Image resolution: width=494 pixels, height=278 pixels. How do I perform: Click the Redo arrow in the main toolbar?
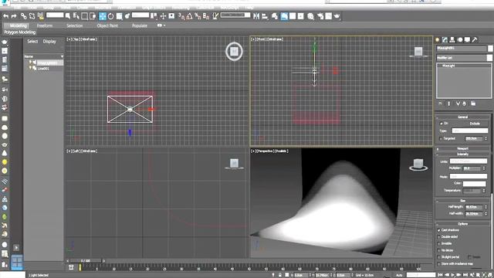coord(14,16)
